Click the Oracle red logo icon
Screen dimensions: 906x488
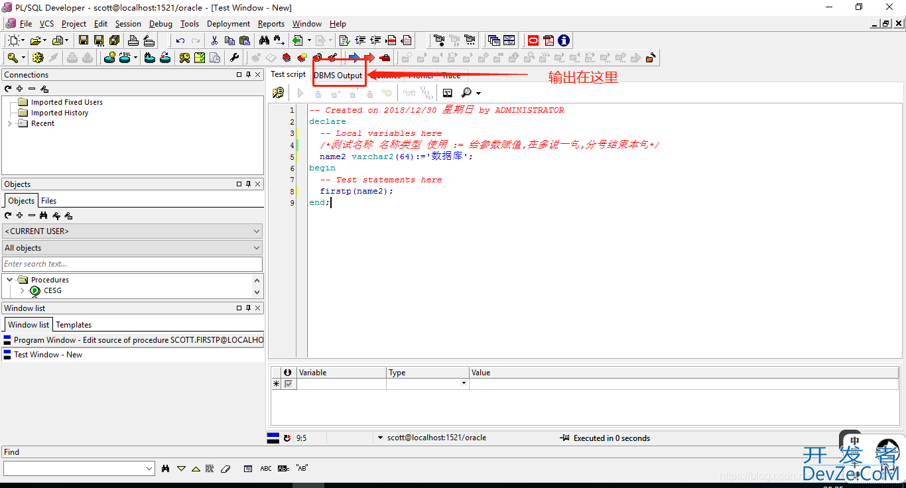(x=533, y=40)
